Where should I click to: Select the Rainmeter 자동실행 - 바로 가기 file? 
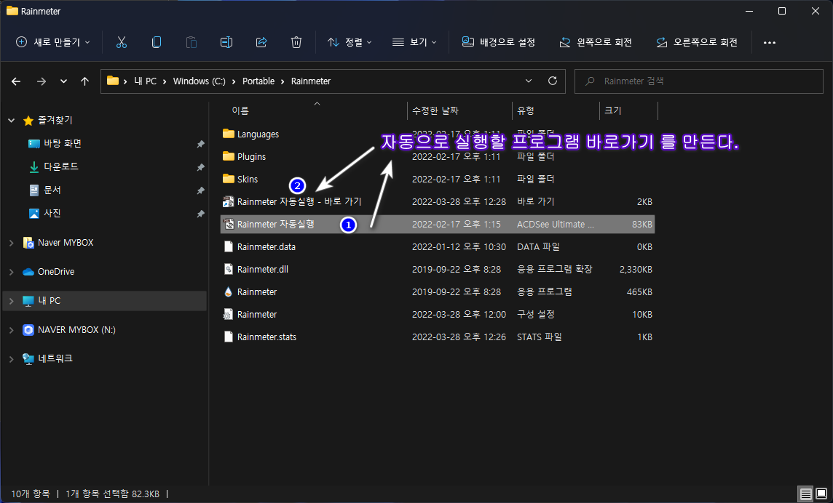coord(299,201)
